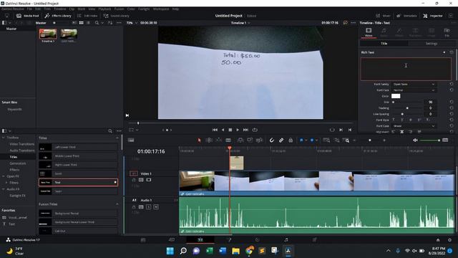Viewport: 458px width, 258px height.
Task: Open the Font Case dropdown
Action: 414,126
